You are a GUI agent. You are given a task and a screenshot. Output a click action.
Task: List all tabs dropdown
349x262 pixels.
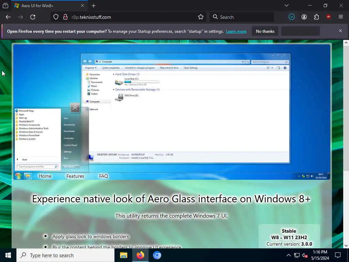[286, 5]
